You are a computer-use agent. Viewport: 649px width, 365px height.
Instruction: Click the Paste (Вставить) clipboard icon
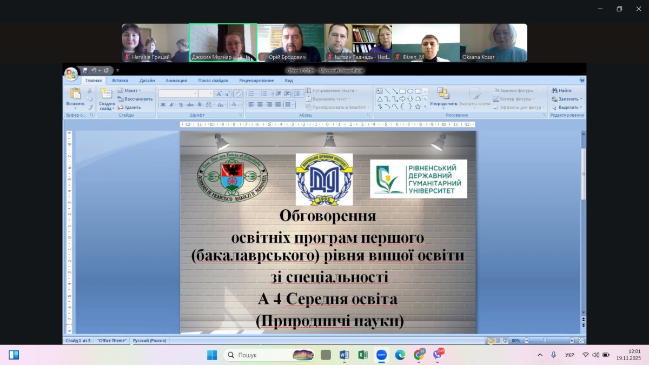[x=75, y=94]
